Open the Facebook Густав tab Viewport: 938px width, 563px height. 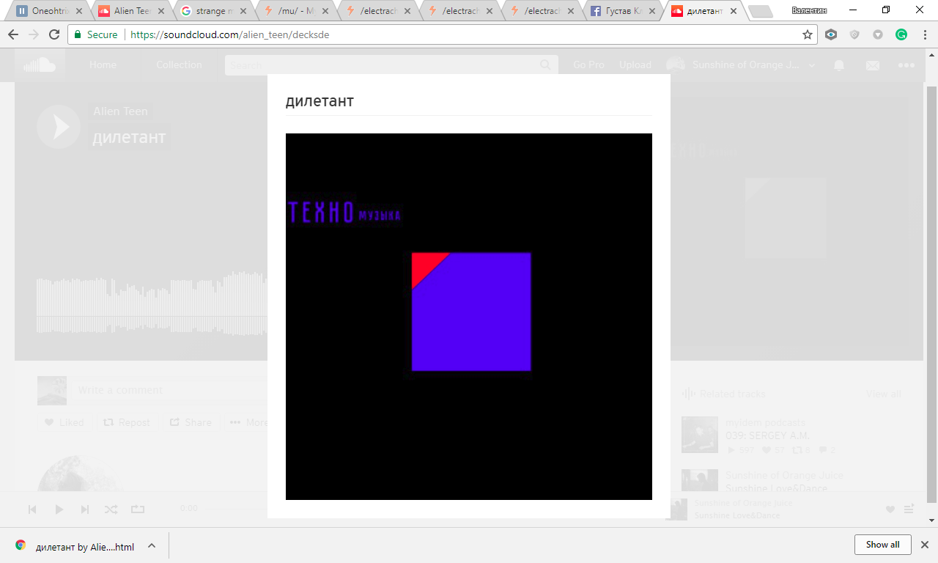624,11
